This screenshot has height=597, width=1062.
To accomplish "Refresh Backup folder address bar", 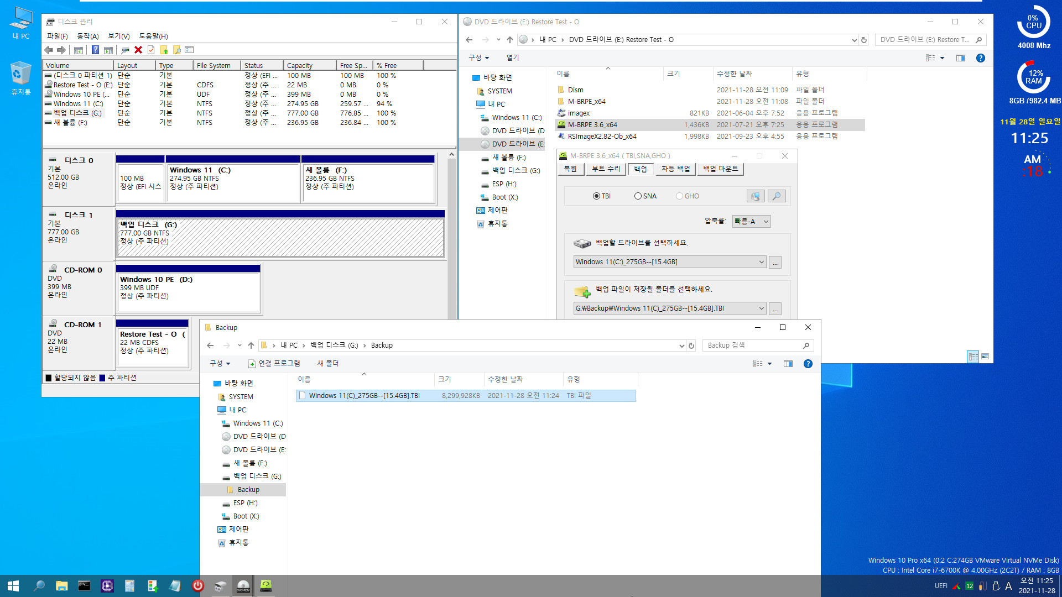I will [691, 345].
